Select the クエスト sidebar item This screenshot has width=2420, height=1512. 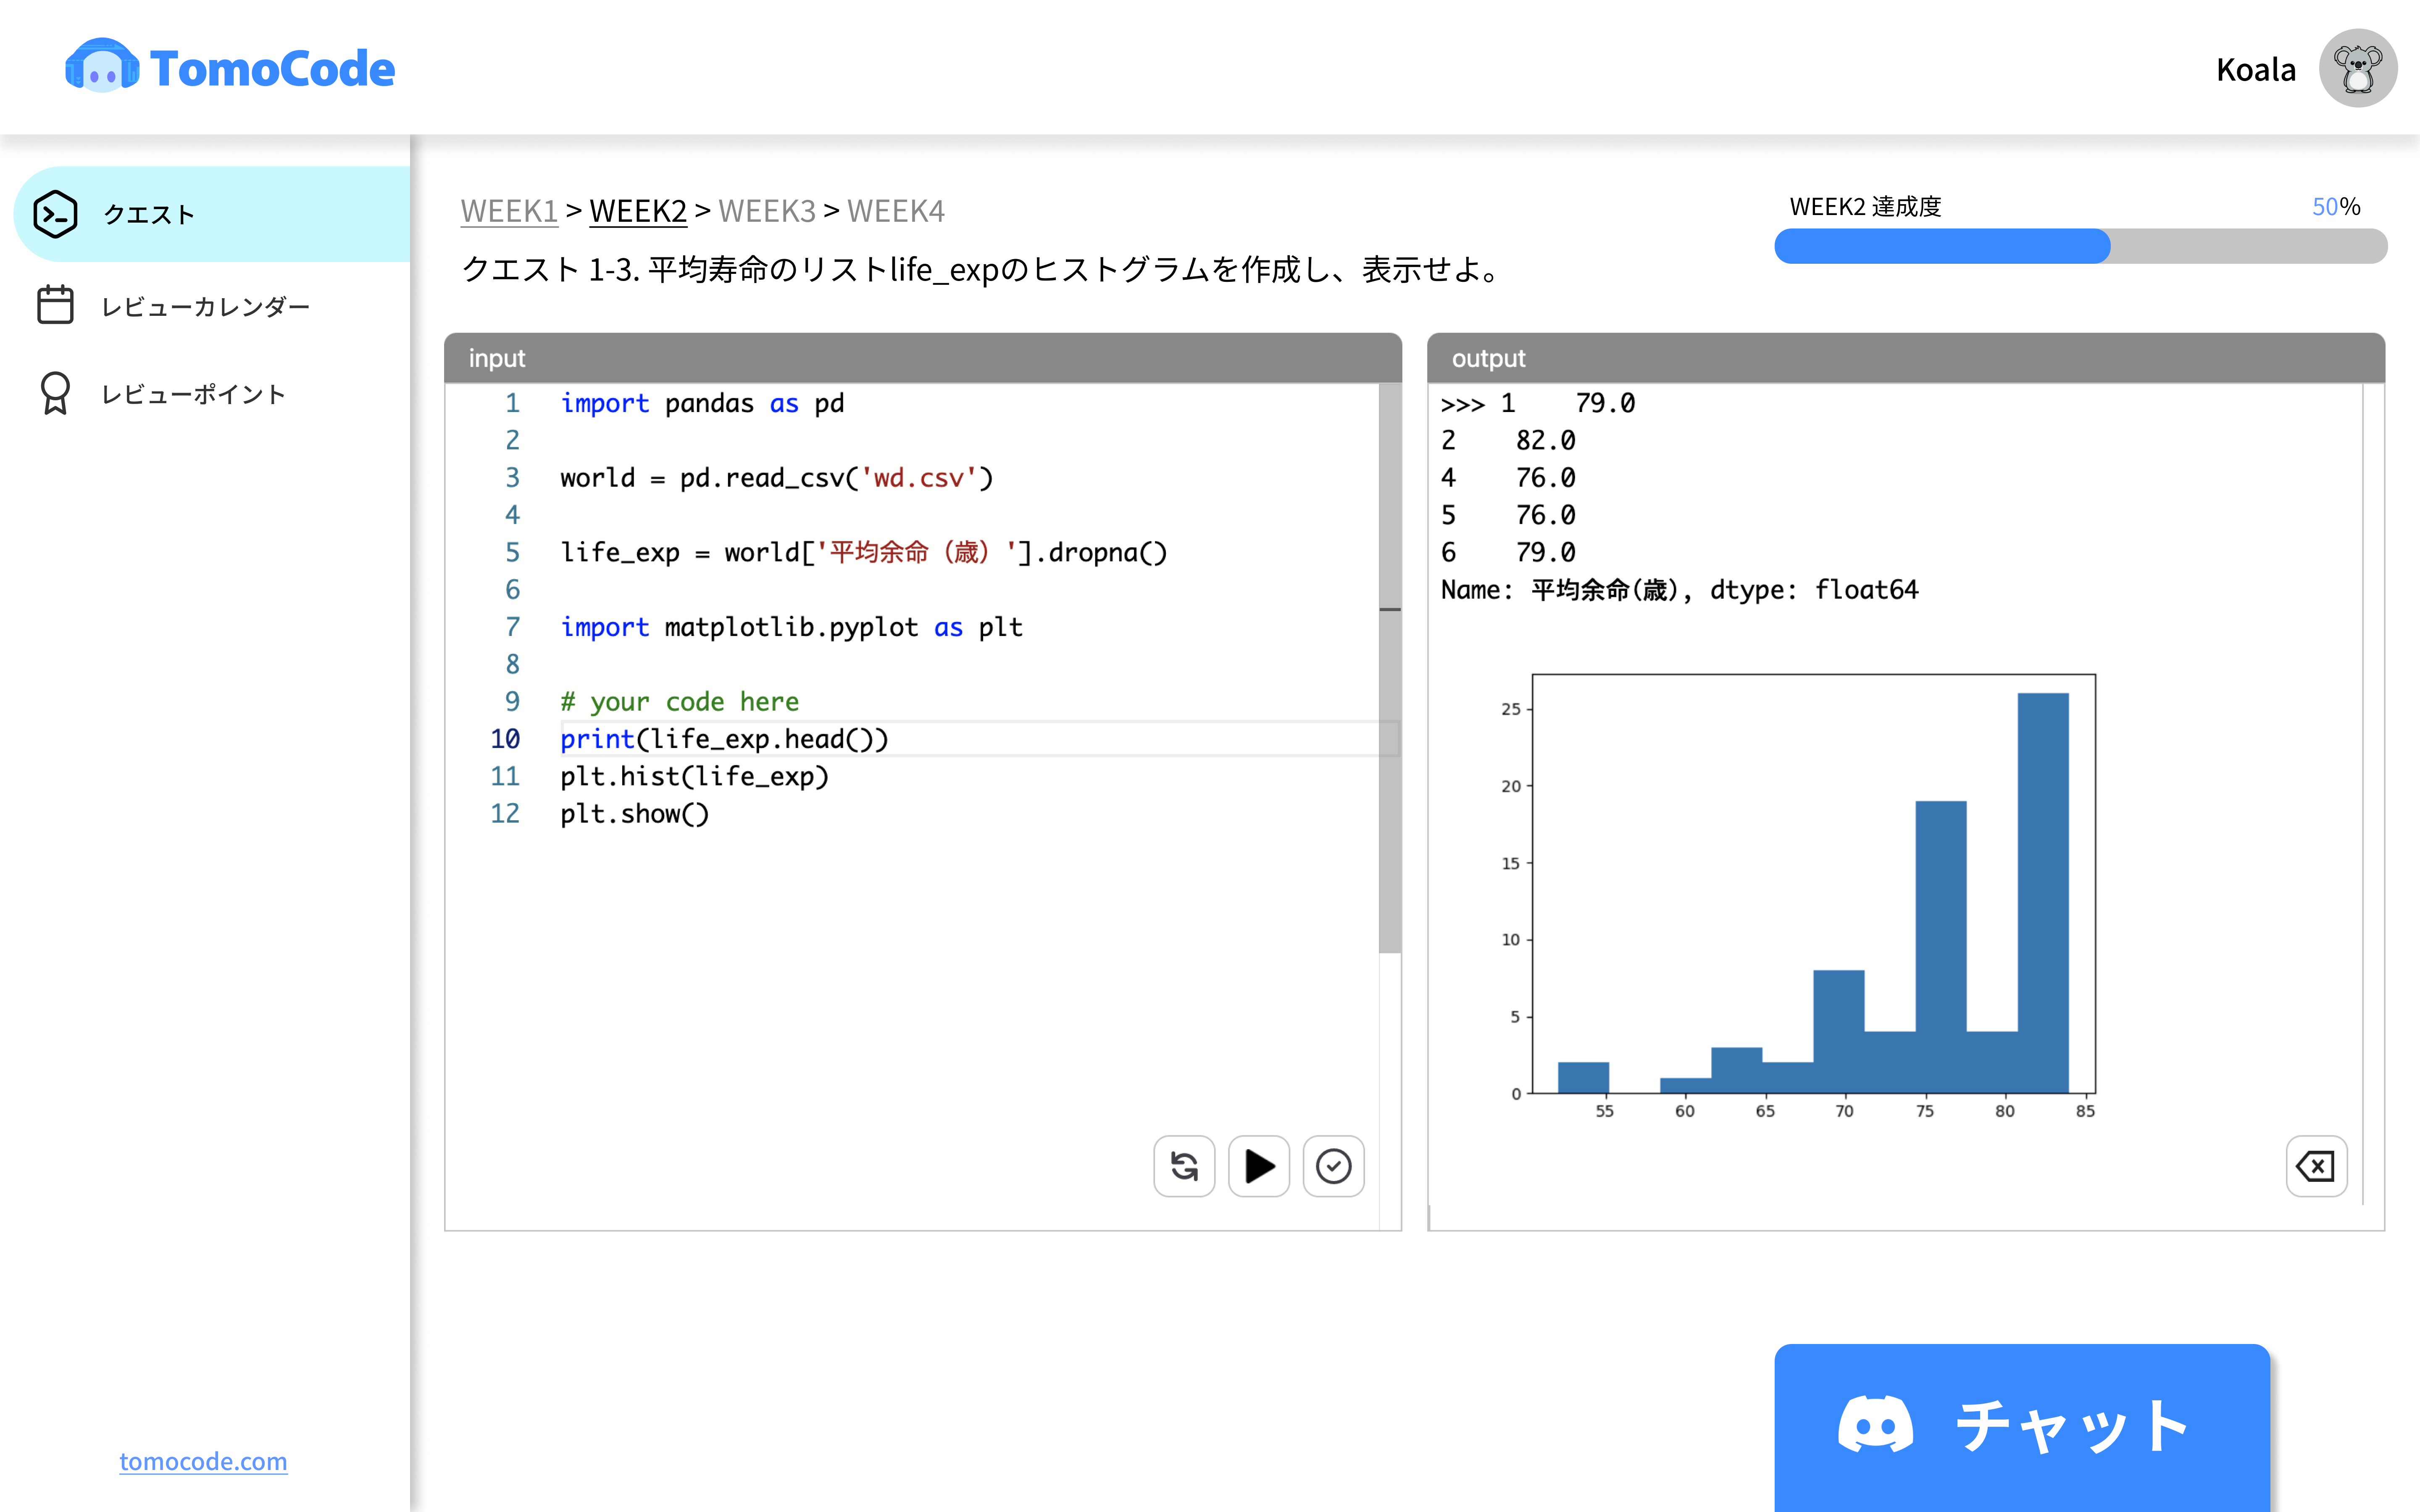coord(212,214)
